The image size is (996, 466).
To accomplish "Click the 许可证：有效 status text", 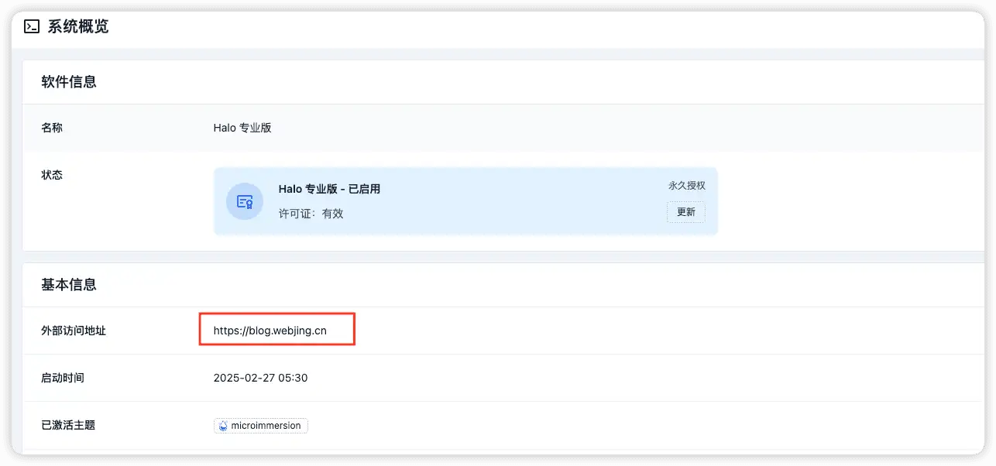I will coord(311,214).
